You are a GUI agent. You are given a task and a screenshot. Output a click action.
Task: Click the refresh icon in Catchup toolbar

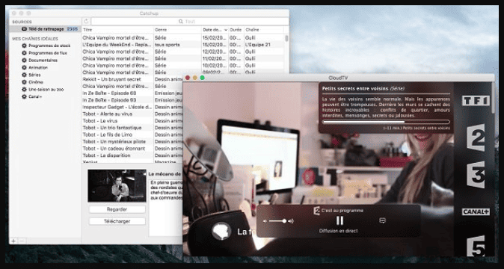[86, 22]
